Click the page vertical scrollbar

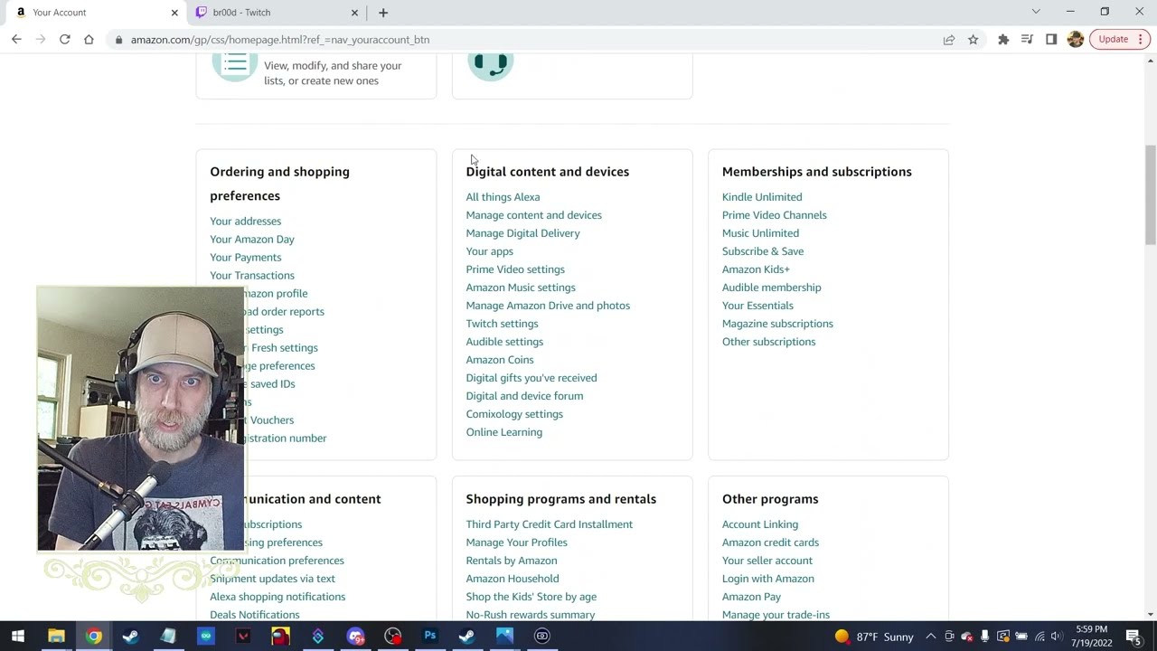pyautogui.click(x=1151, y=194)
